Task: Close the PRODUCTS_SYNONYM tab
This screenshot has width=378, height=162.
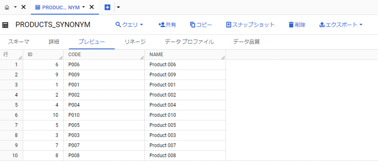Action: (92, 7)
